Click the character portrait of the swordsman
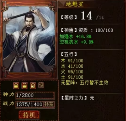This screenshot has height=121, width=126. 29,39
